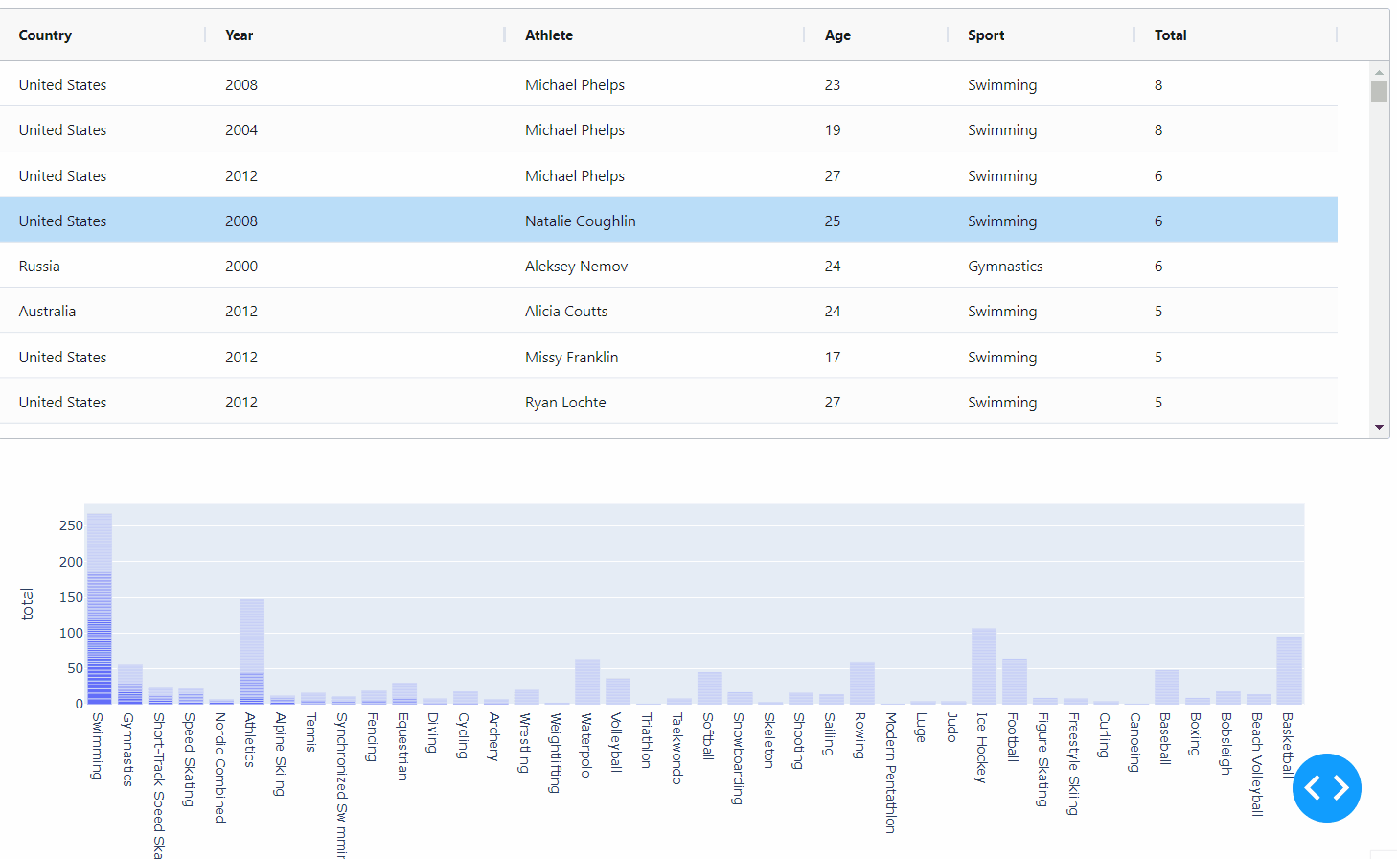Open the Aleksey Nemov athlete link
Image resolution: width=1397 pixels, height=859 pixels.
(x=576, y=266)
